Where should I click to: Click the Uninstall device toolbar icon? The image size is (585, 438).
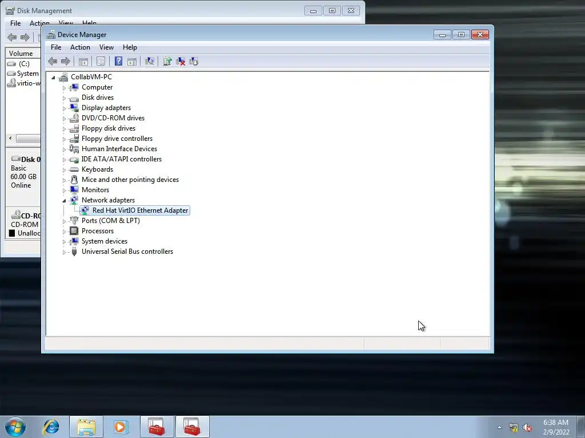[x=181, y=62]
